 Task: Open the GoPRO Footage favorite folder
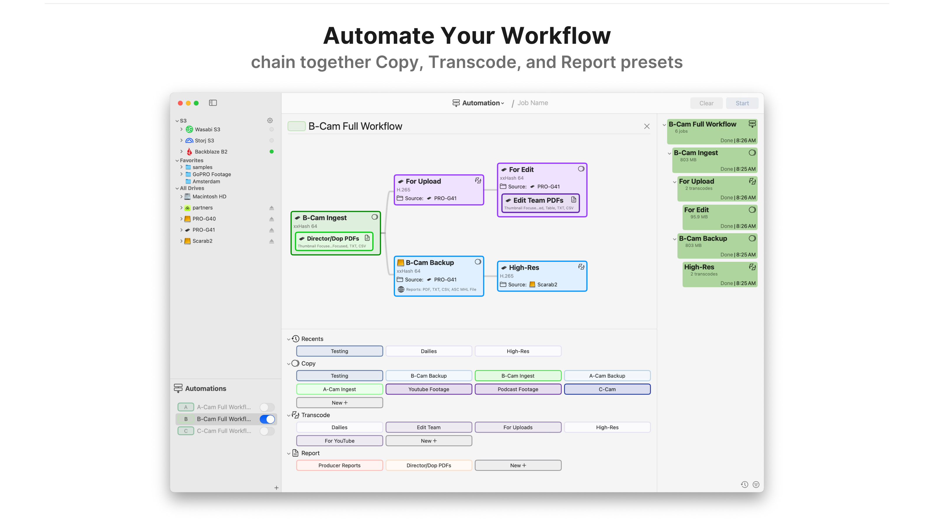tap(211, 174)
